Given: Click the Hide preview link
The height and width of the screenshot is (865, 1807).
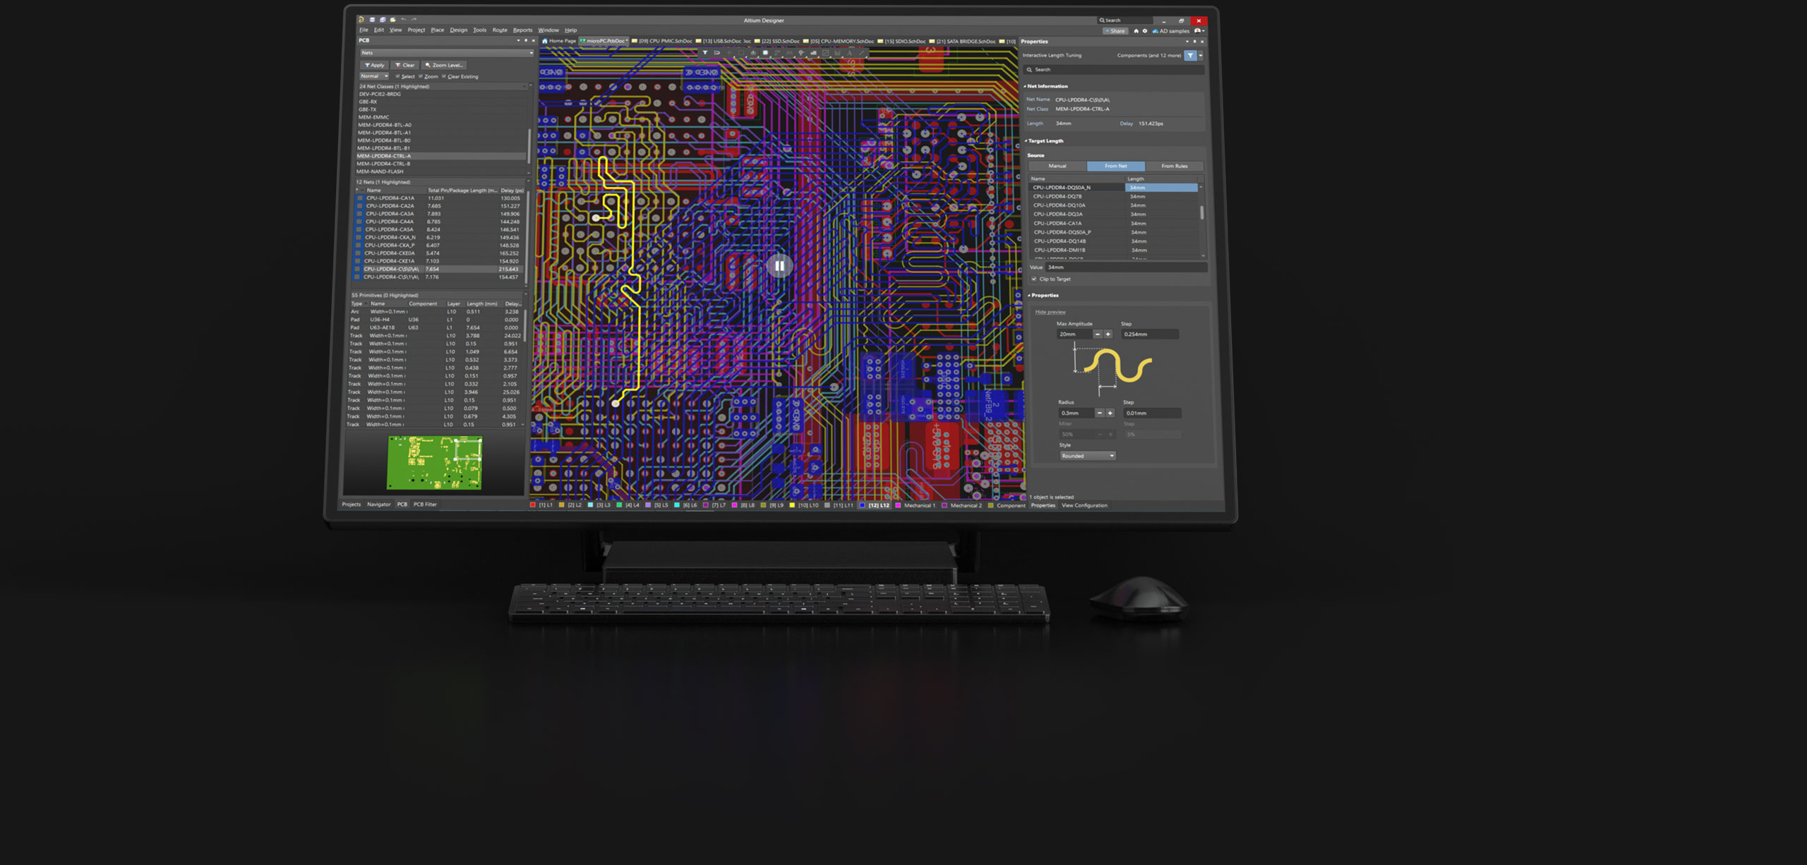Looking at the screenshot, I should 1050,312.
